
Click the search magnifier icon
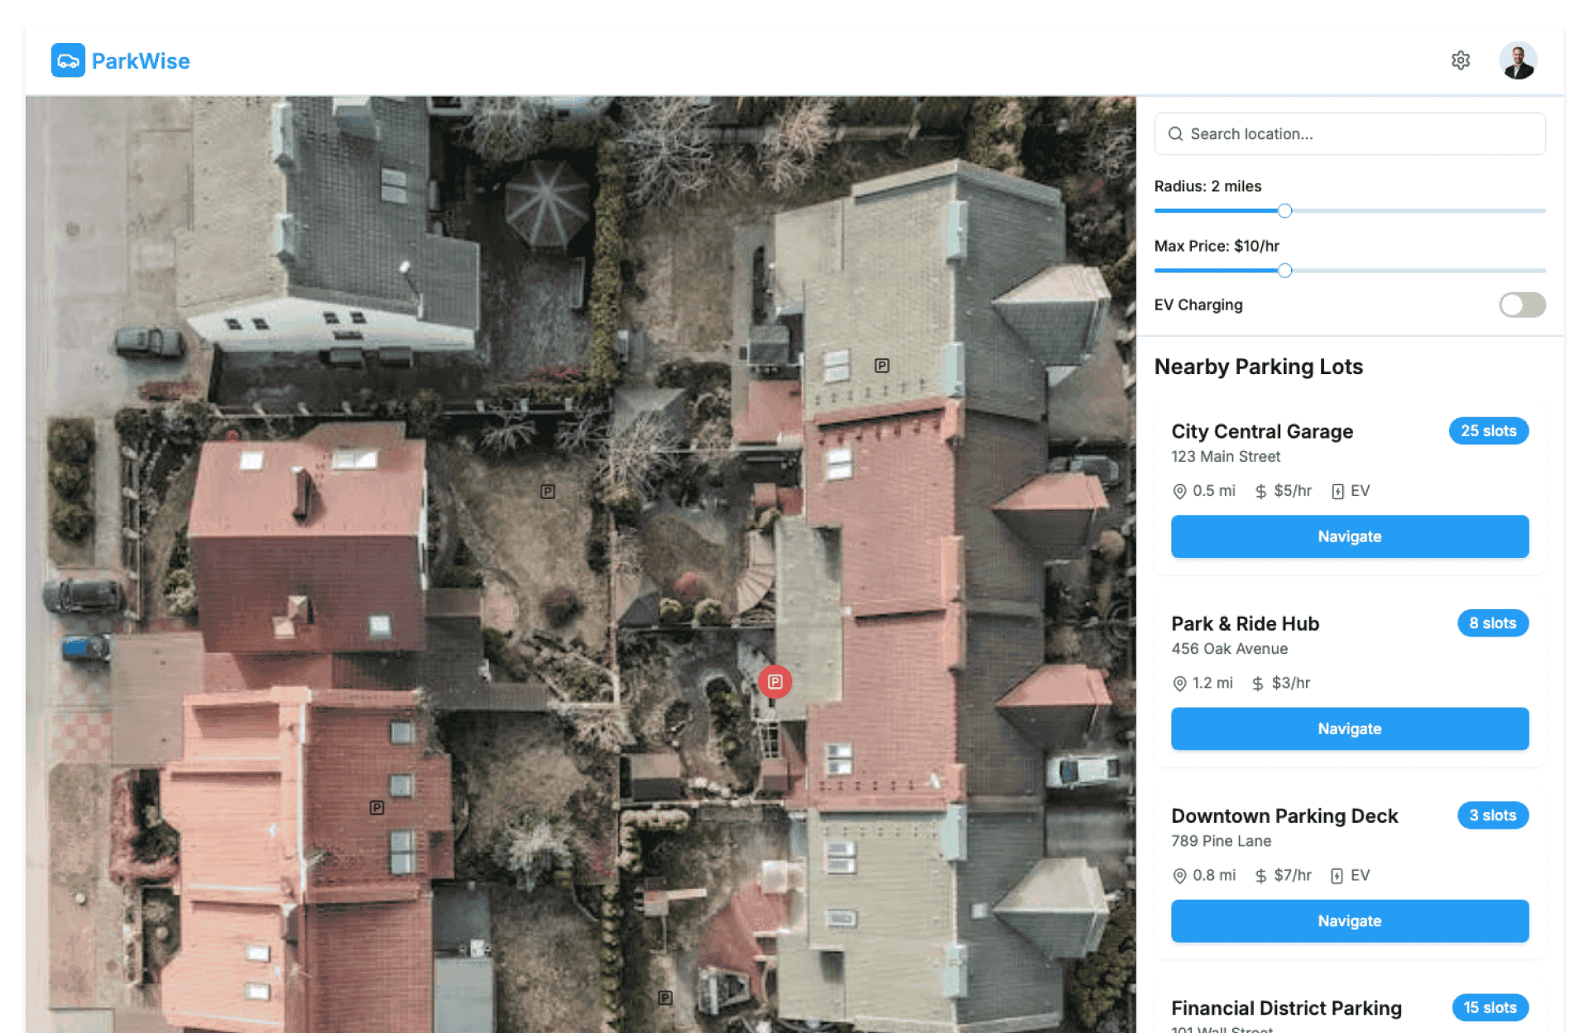1174,134
